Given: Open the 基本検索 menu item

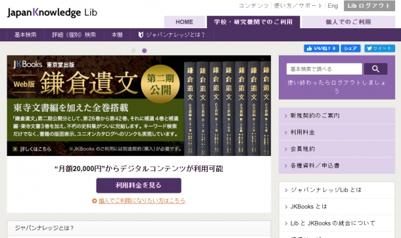Looking at the screenshot, I should tap(26, 35).
